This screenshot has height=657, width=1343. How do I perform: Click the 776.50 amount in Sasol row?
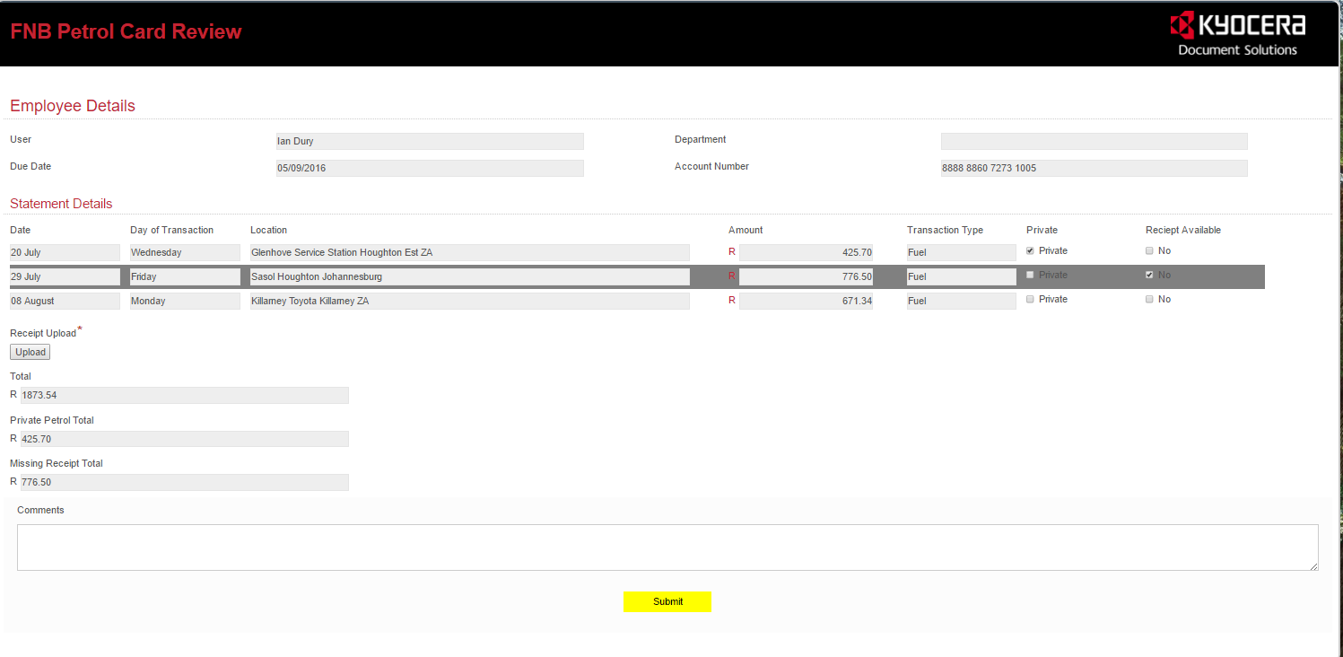pyautogui.click(x=805, y=276)
